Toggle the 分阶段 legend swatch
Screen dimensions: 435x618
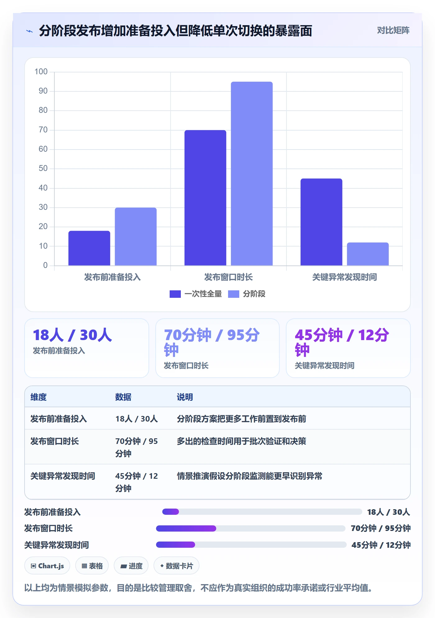point(234,294)
